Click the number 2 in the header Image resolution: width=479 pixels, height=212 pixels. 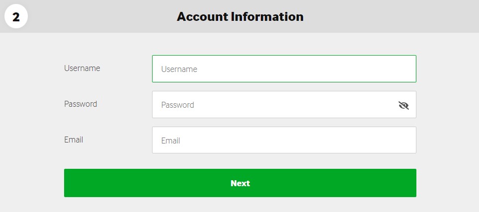coord(16,17)
